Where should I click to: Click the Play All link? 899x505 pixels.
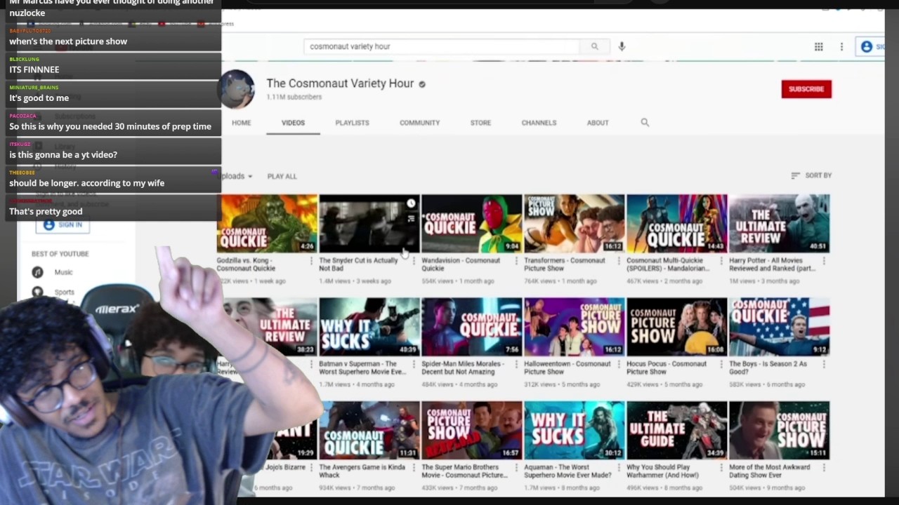(282, 176)
